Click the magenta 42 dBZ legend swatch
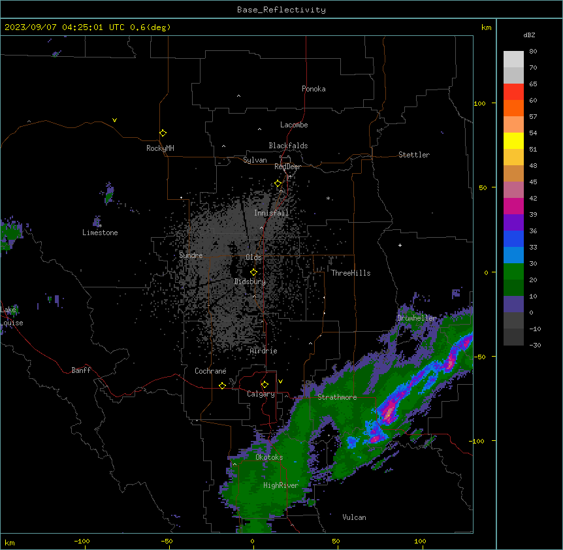The width and height of the screenshot is (563, 550). [x=513, y=206]
